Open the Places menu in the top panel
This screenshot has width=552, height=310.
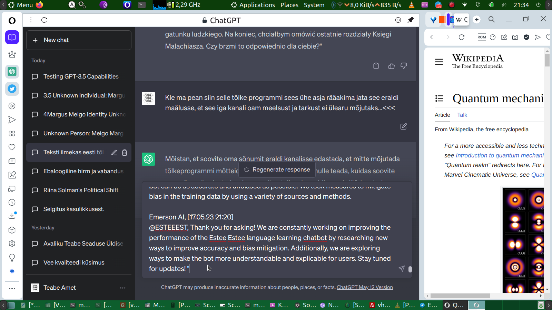point(289,5)
